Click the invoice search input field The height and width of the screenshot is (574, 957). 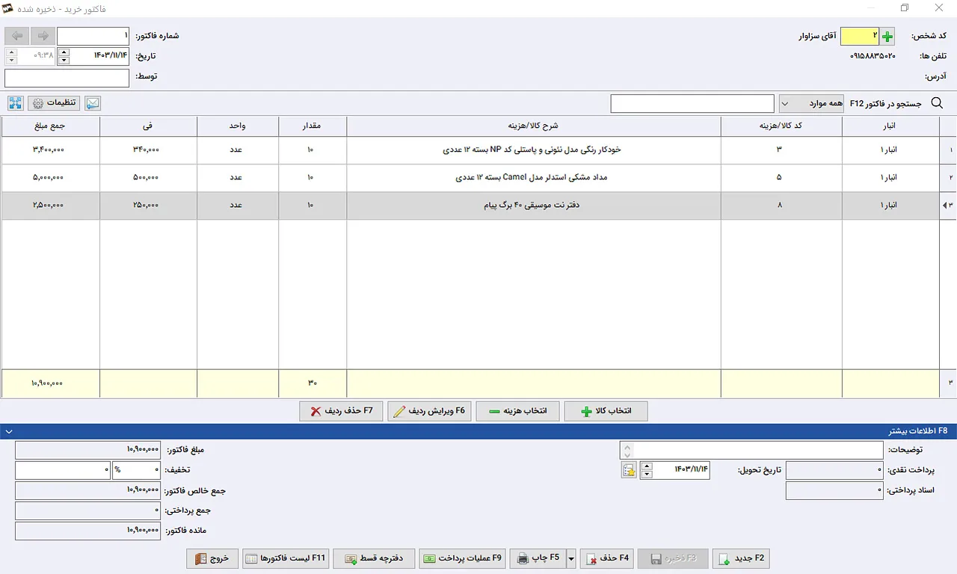coord(692,103)
